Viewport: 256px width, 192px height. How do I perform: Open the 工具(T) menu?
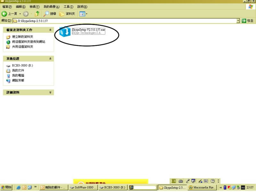coord(68,7)
